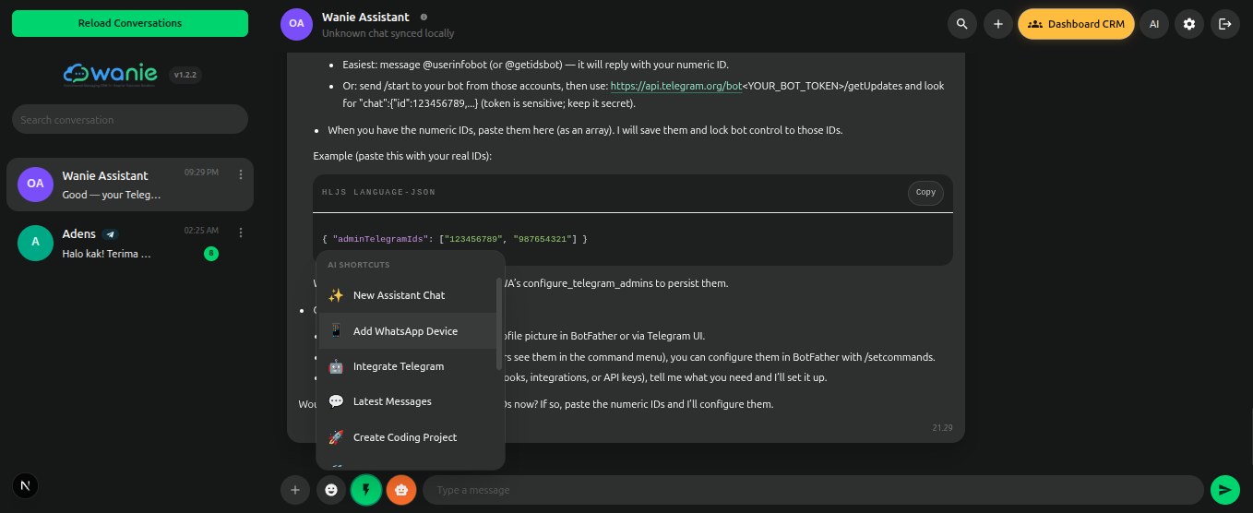
Task: Open the api.telegram.org link
Action: pos(676,86)
